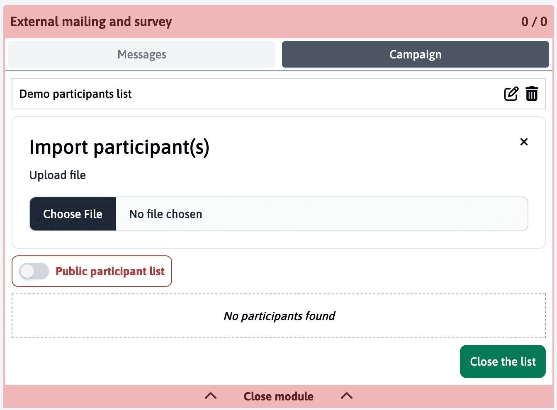Click the Upload file label
The width and height of the screenshot is (557, 410).
point(58,175)
